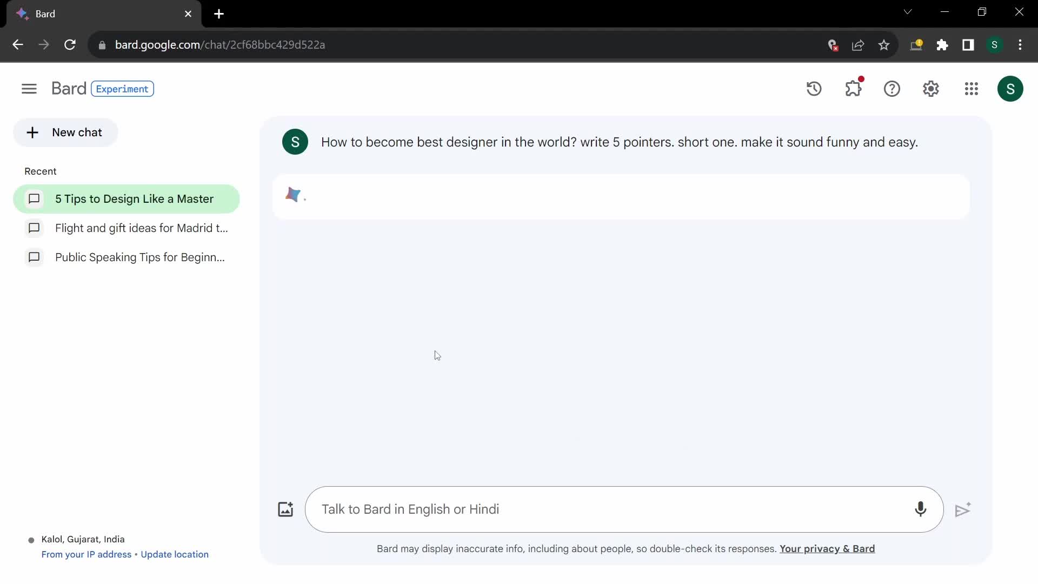Focus the Talk to Bard input field
Screen dimensions: 1038x584
(x=624, y=509)
